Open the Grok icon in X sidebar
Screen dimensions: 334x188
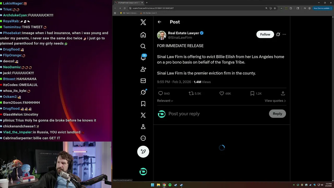pyautogui.click(x=143, y=92)
